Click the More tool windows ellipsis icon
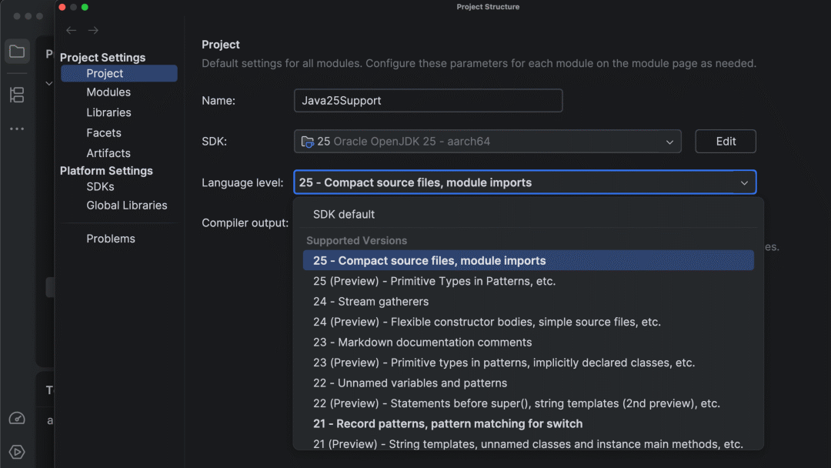Screen dimensions: 831x468 [x=17, y=129]
